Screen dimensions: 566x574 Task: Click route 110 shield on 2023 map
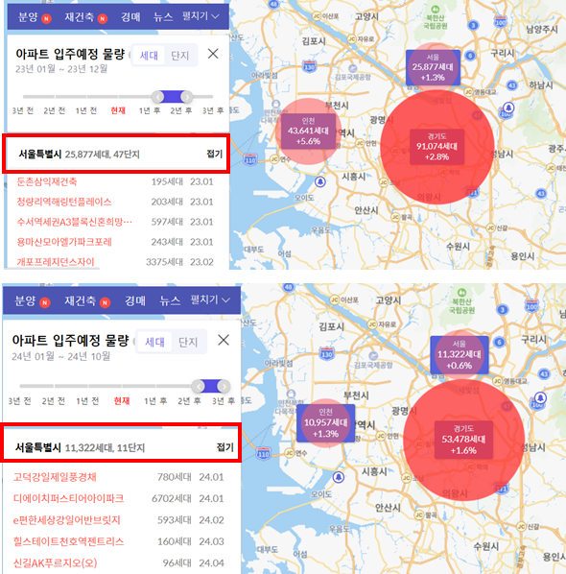(250, 159)
